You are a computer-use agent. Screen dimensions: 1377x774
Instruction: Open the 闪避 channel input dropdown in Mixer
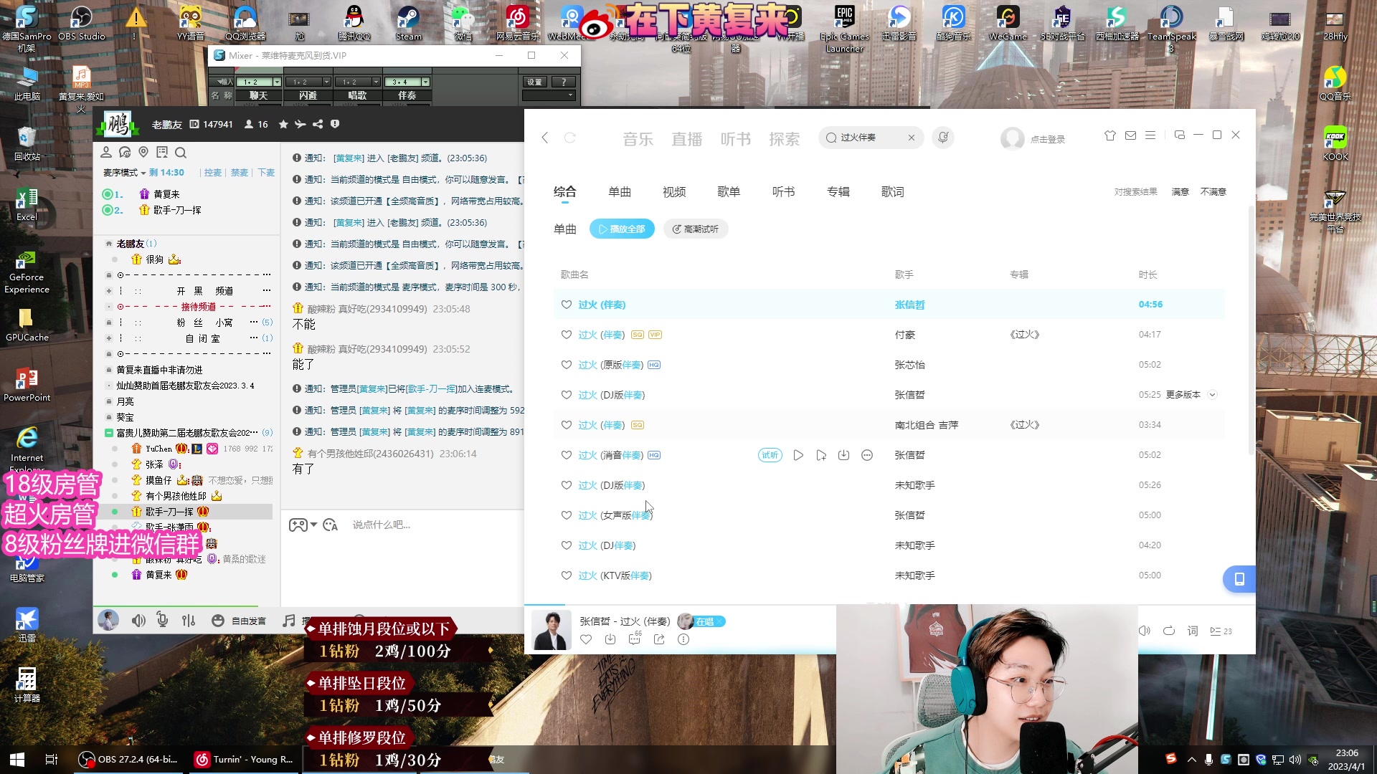(x=326, y=82)
